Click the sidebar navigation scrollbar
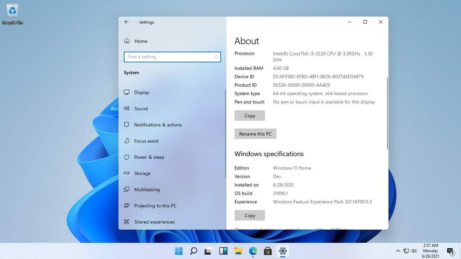The height and width of the screenshot is (259, 461). coord(225,134)
